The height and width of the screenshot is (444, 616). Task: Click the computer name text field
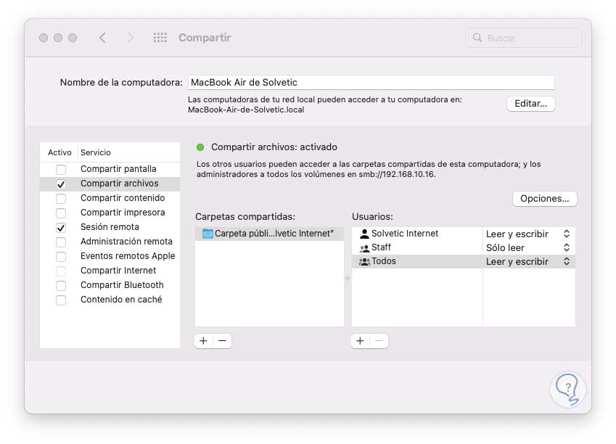(371, 83)
